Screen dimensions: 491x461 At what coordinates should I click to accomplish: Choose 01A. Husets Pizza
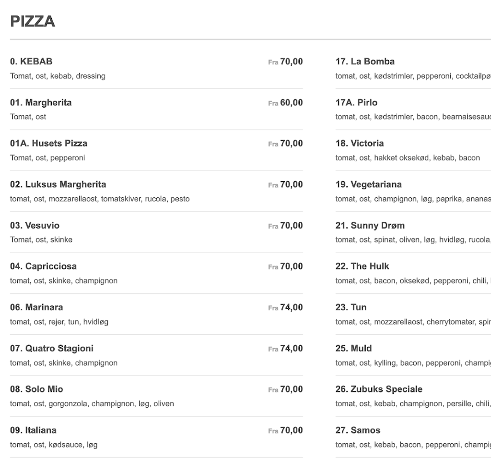coord(48,143)
